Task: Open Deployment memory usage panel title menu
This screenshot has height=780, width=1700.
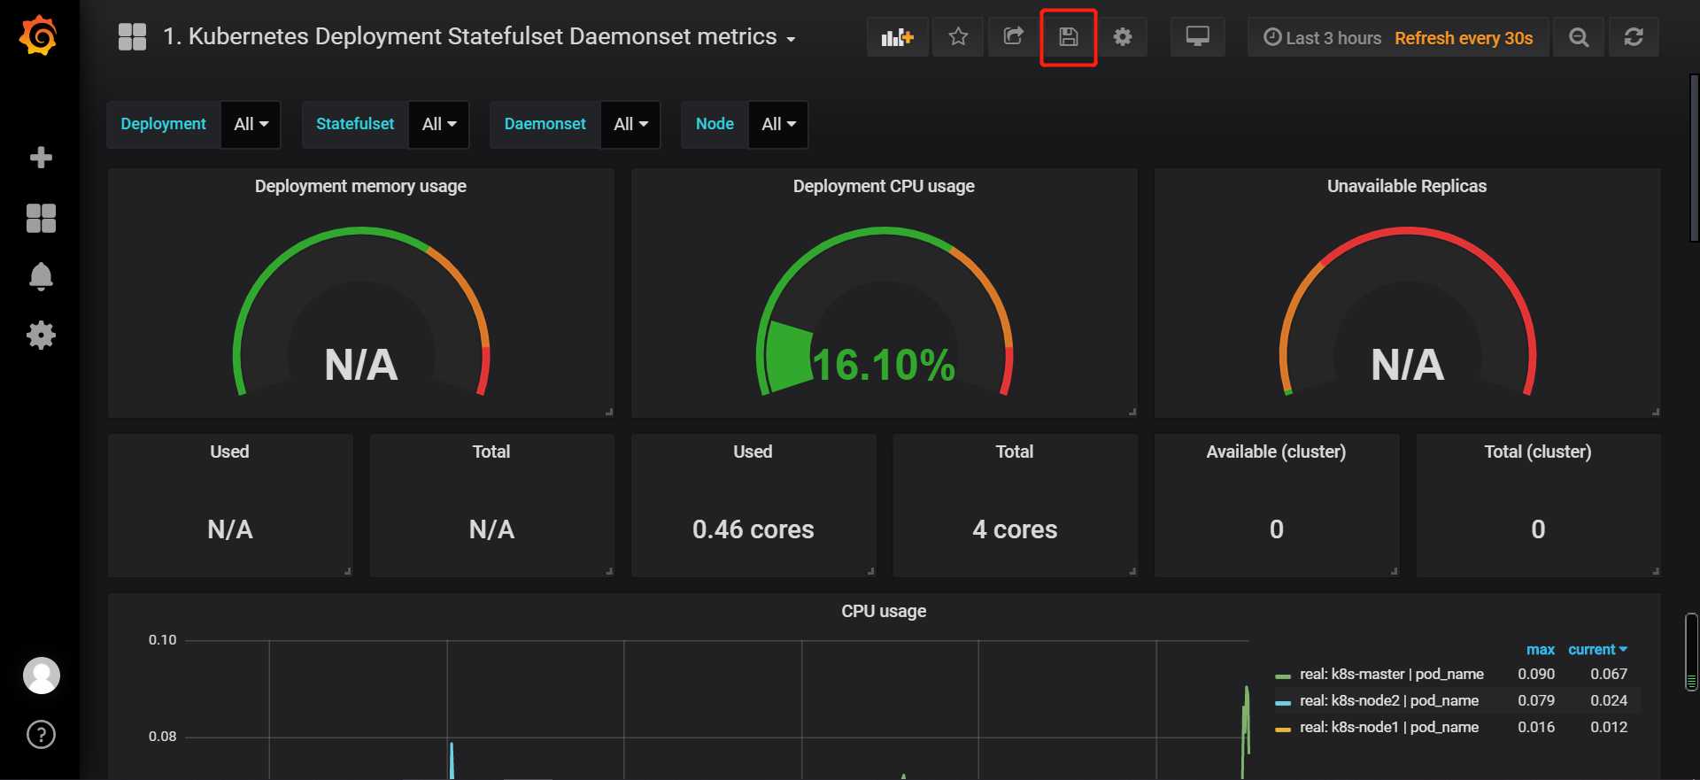Action: [360, 186]
